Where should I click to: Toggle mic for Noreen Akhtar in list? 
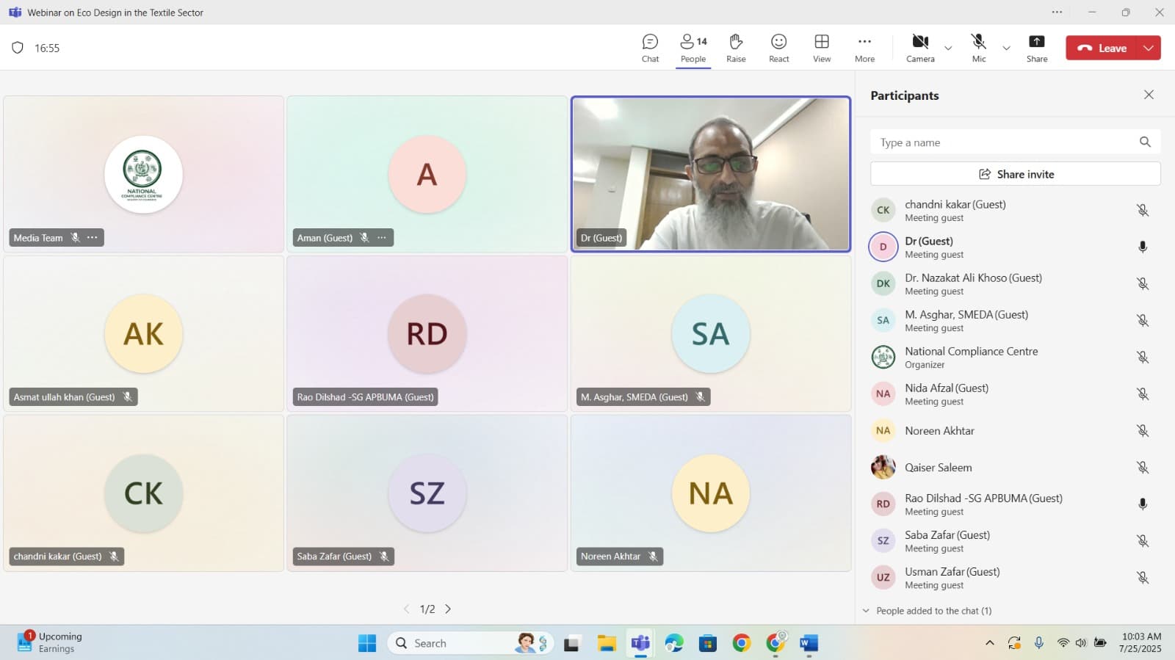[1143, 430]
